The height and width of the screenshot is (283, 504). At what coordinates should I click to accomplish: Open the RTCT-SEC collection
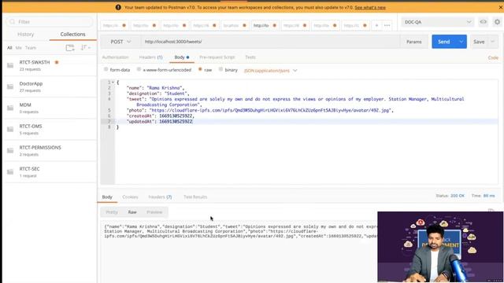[50, 171]
